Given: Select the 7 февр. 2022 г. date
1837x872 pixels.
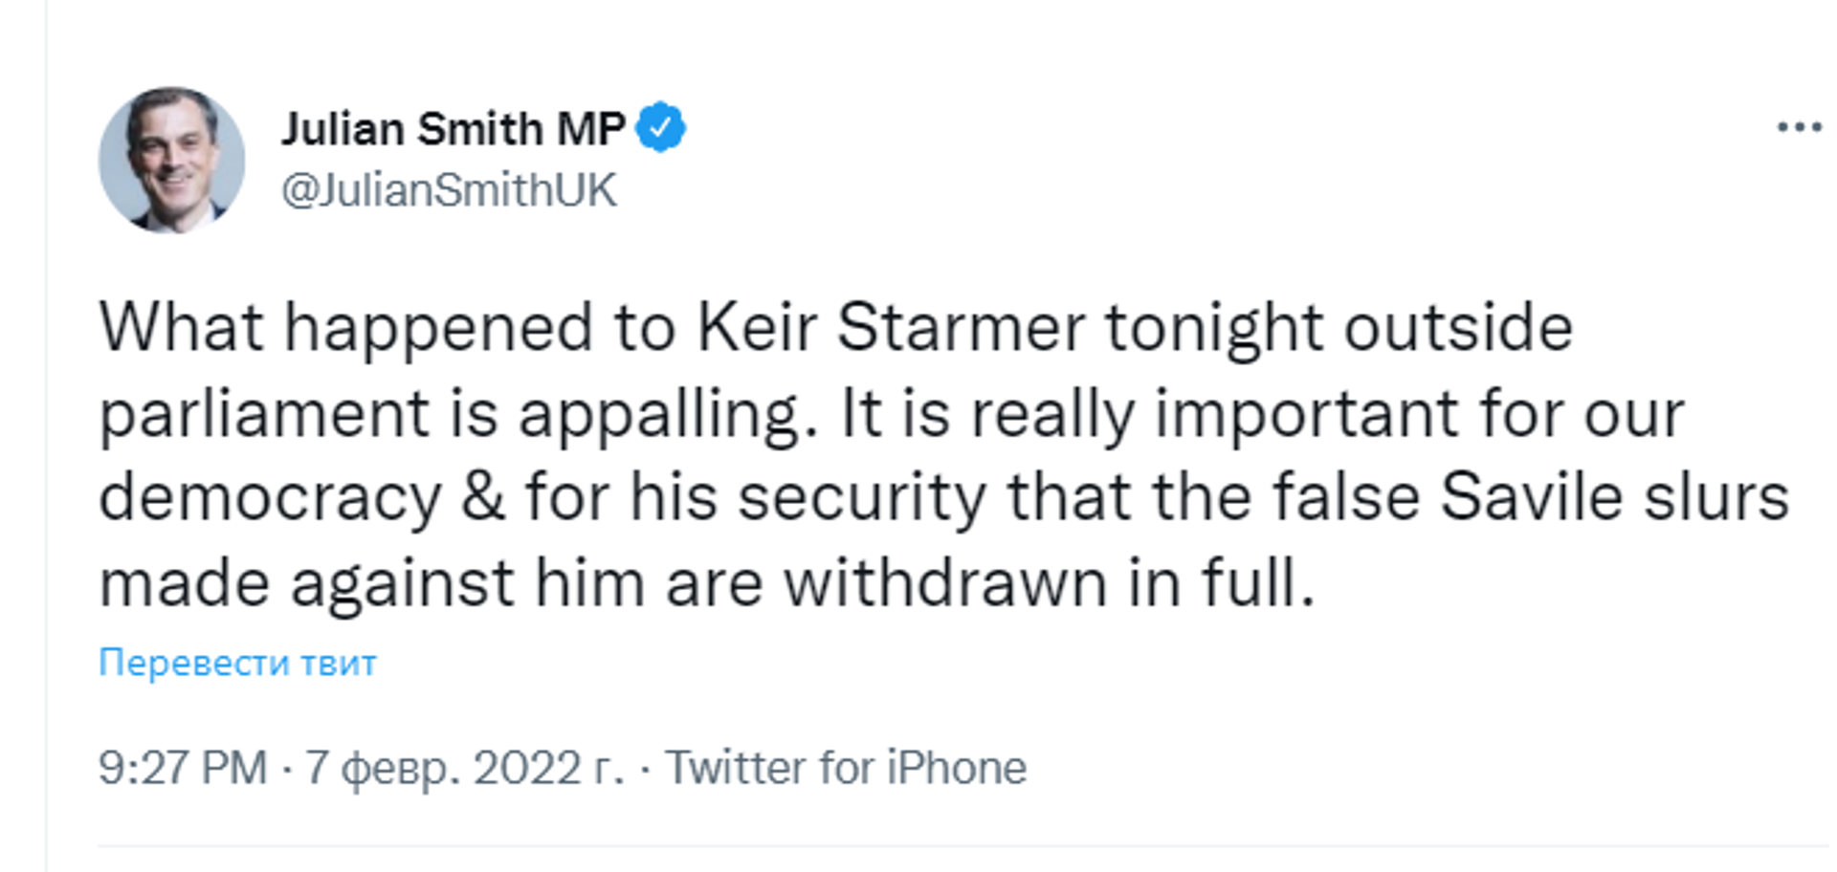Looking at the screenshot, I should point(464,768).
